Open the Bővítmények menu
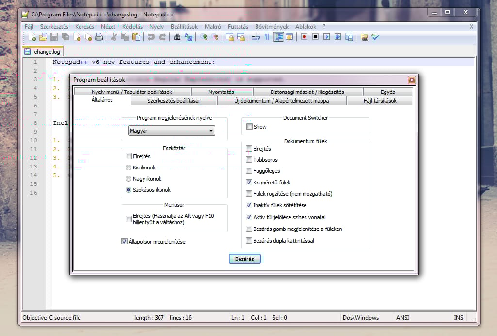This screenshot has width=497, height=336. pos(272,27)
